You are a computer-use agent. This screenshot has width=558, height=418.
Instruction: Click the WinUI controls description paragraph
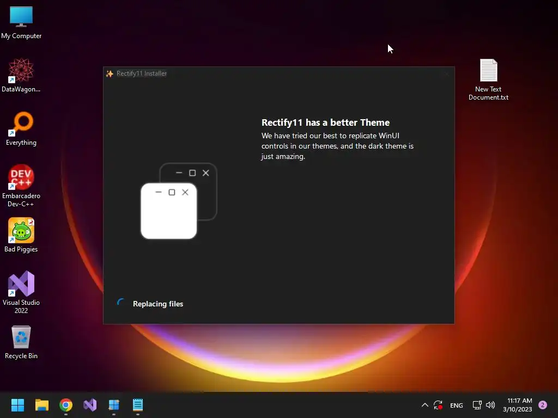pos(337,146)
